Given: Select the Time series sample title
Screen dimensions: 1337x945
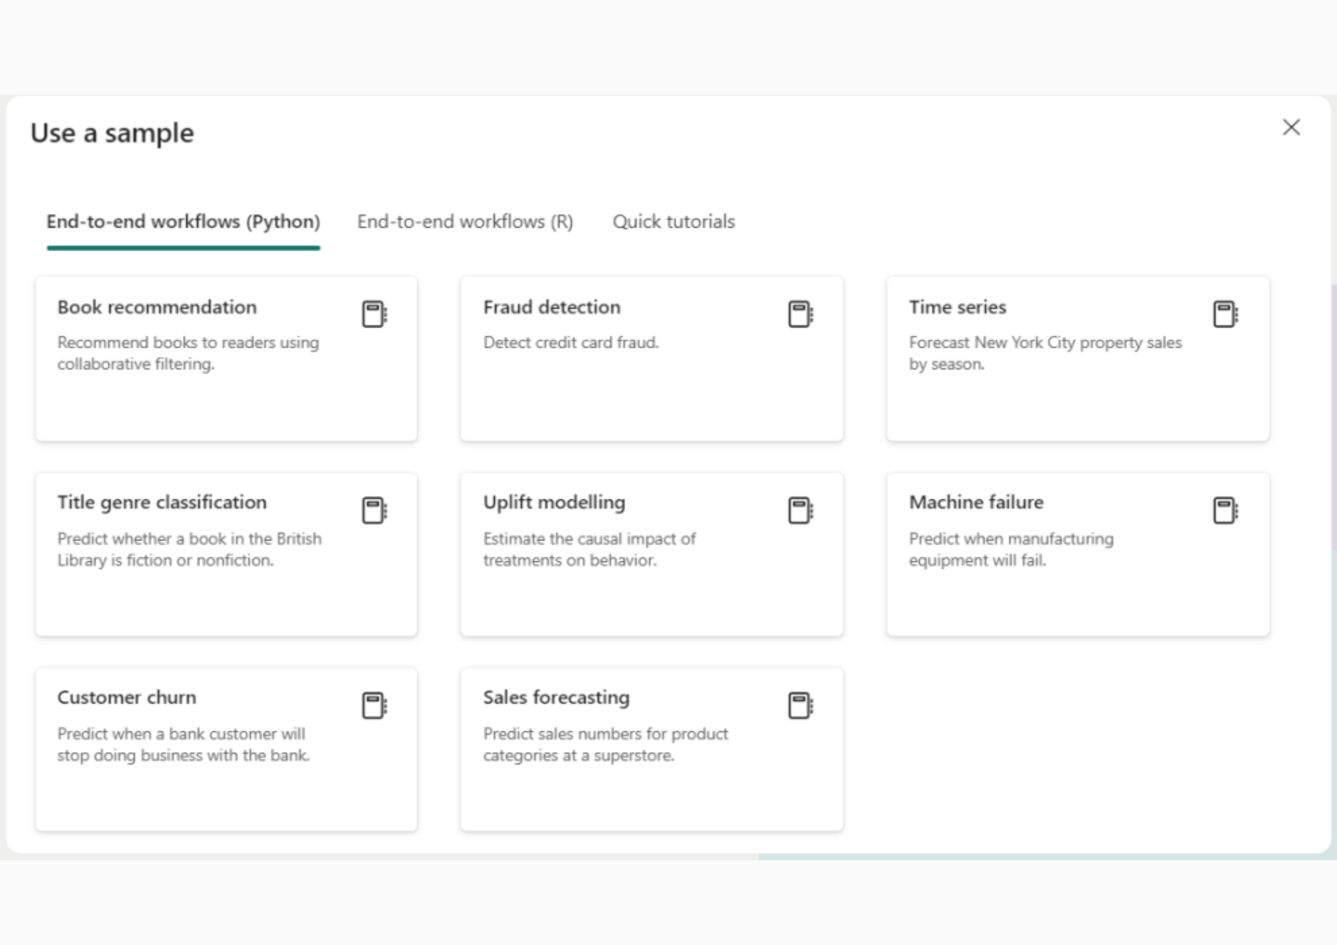Looking at the screenshot, I should click(x=957, y=307).
